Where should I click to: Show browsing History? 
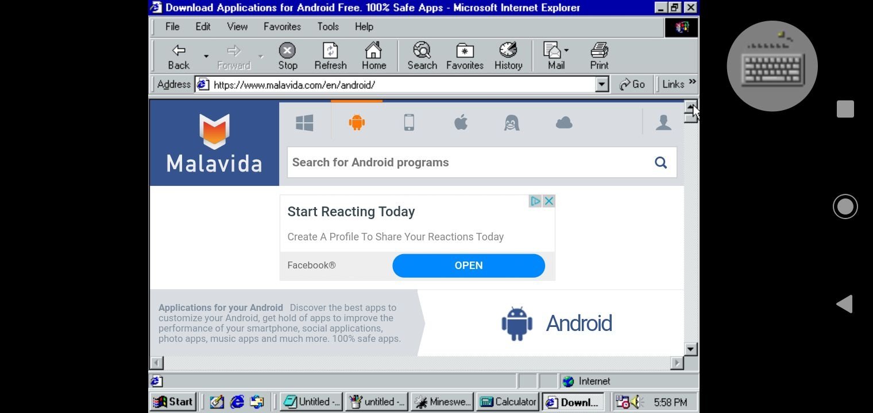(x=508, y=57)
